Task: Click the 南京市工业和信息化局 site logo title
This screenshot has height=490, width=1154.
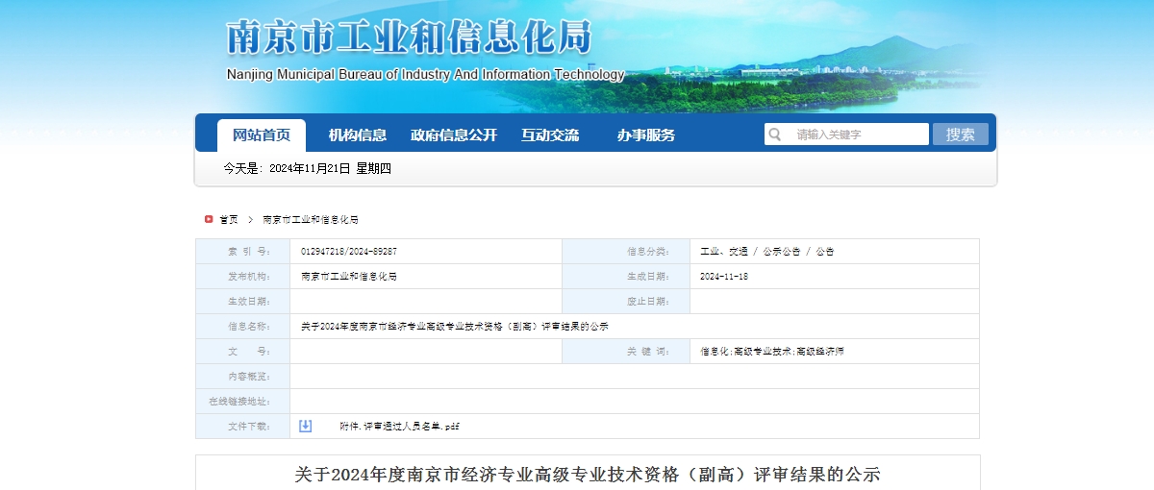Action: (x=409, y=37)
